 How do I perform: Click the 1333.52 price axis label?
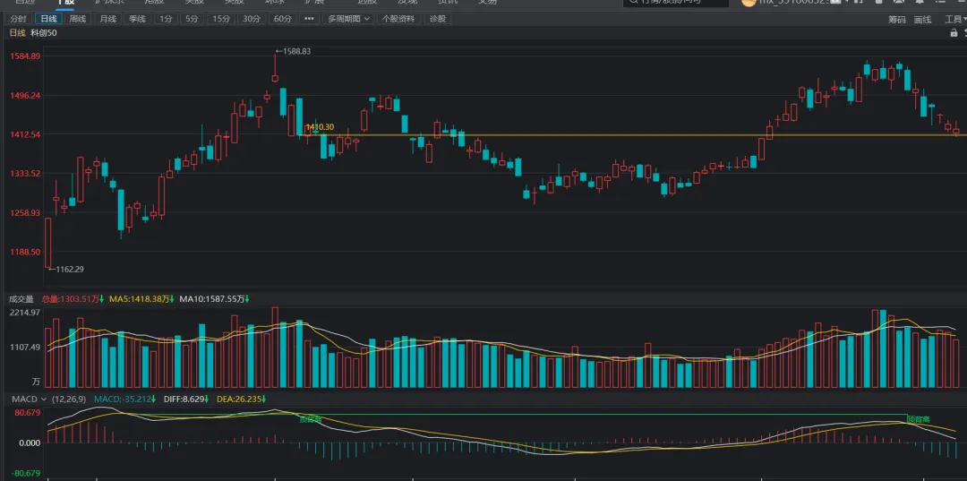coord(25,174)
